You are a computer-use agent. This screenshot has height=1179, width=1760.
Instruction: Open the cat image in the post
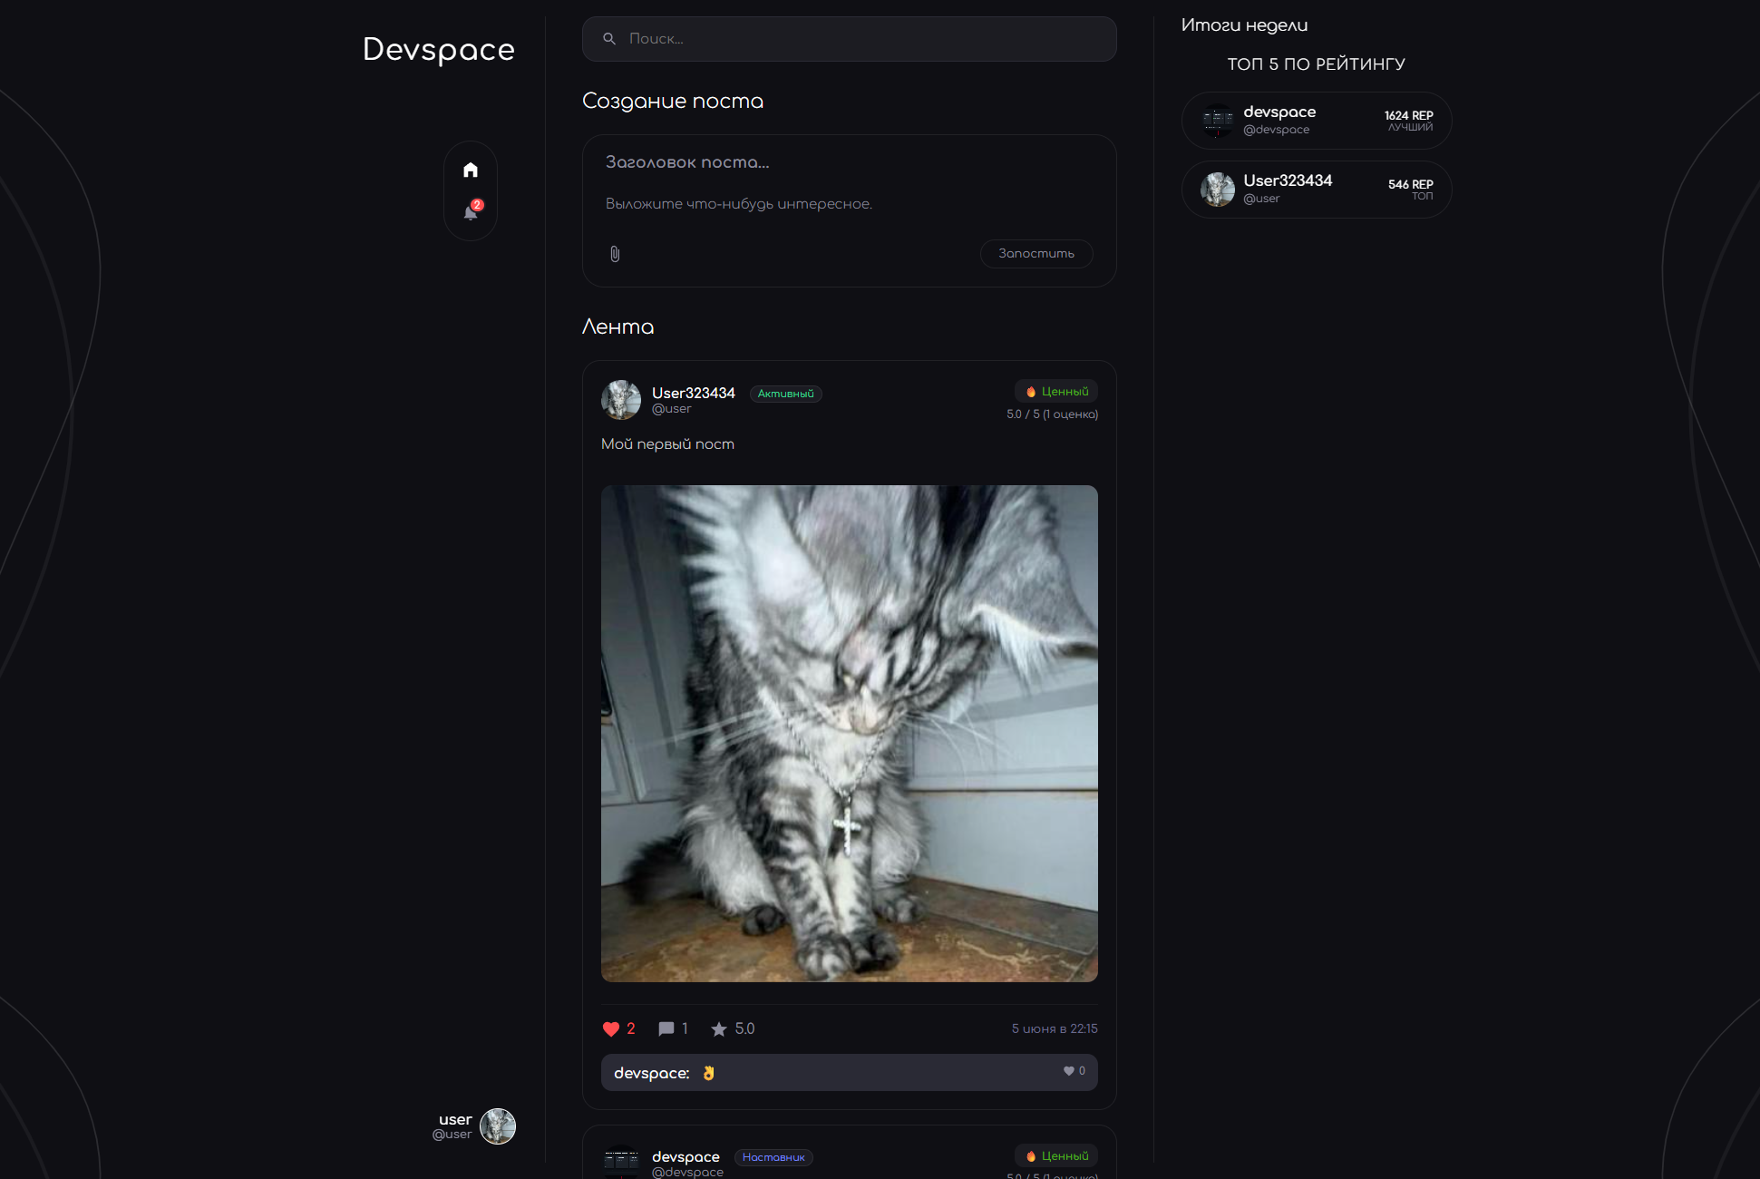coord(849,734)
